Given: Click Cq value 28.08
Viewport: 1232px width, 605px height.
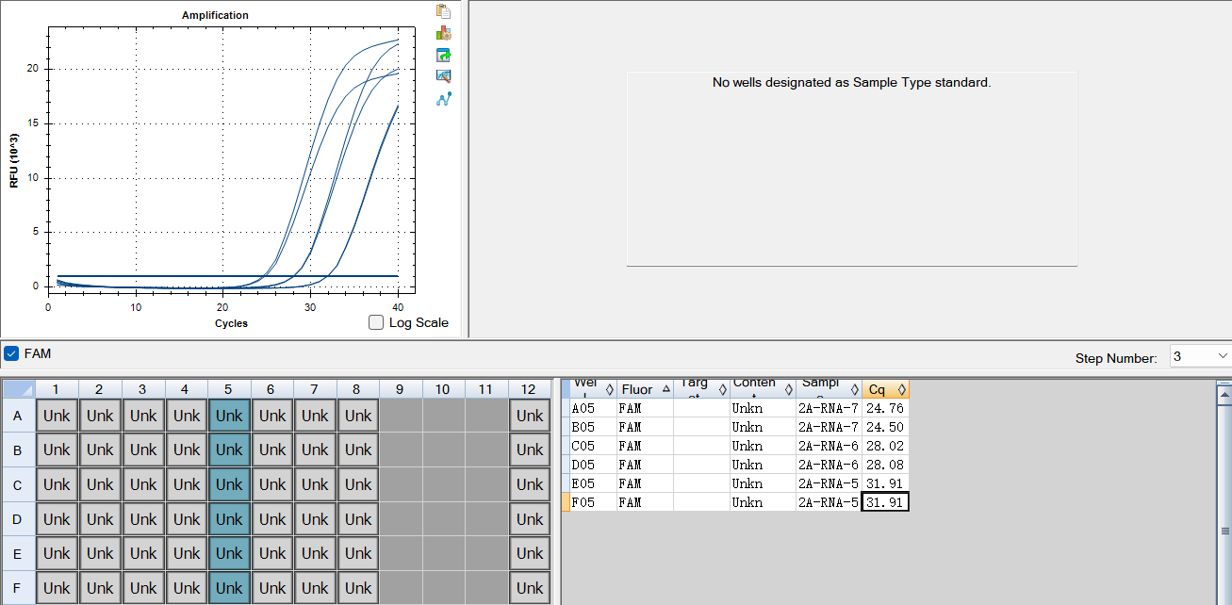Looking at the screenshot, I should [886, 465].
